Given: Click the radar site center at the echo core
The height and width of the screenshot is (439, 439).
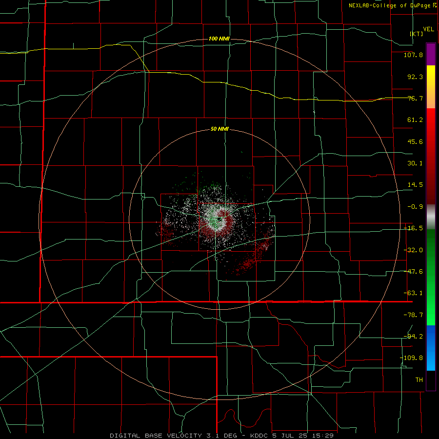Looking at the screenshot, I should pos(219,219).
